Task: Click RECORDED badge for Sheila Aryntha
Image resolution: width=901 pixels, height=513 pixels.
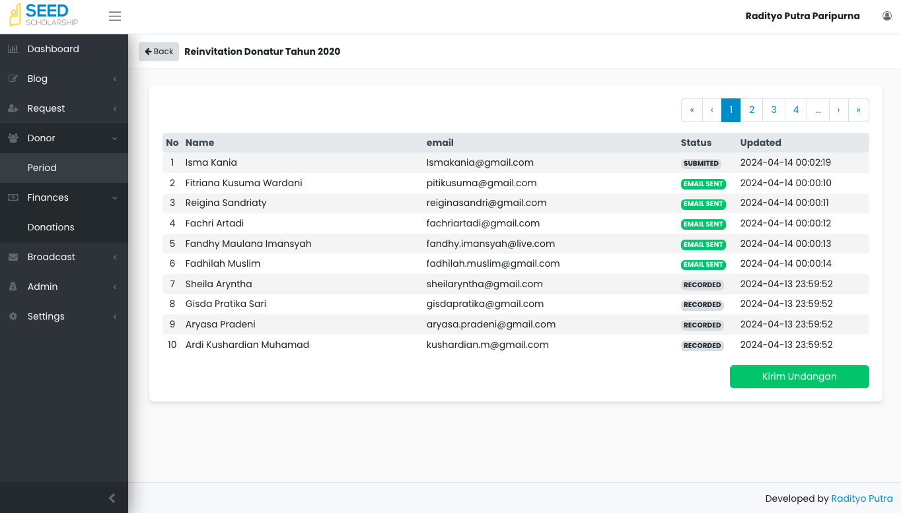Action: tap(702, 285)
